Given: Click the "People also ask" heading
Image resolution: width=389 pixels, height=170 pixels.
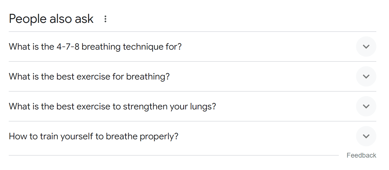Looking at the screenshot, I should click(x=51, y=19).
